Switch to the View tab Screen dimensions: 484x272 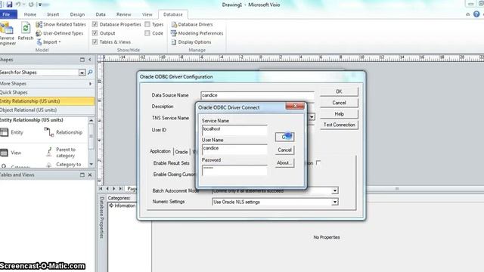click(x=147, y=14)
